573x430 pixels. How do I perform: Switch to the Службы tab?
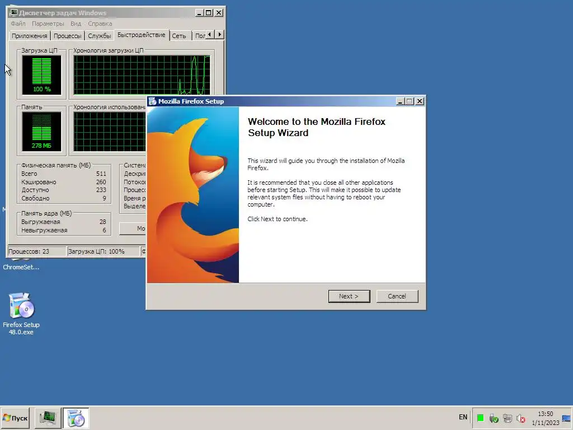pos(100,36)
